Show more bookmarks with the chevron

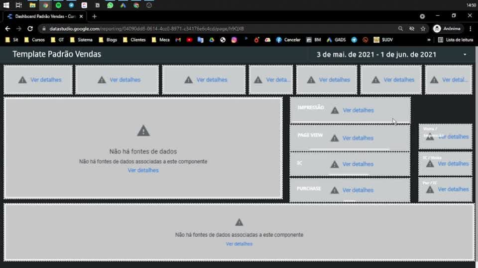coord(429,40)
